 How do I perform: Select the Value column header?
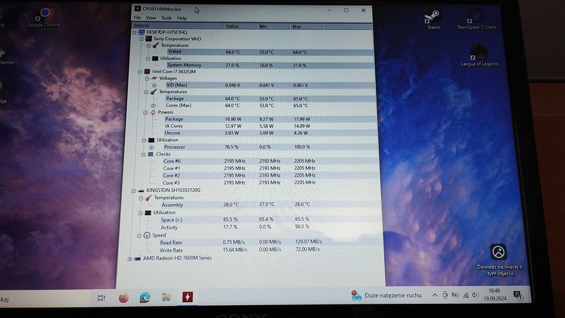pyautogui.click(x=240, y=27)
